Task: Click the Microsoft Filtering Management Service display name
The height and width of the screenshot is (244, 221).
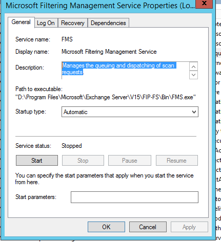Action: tap(109, 52)
